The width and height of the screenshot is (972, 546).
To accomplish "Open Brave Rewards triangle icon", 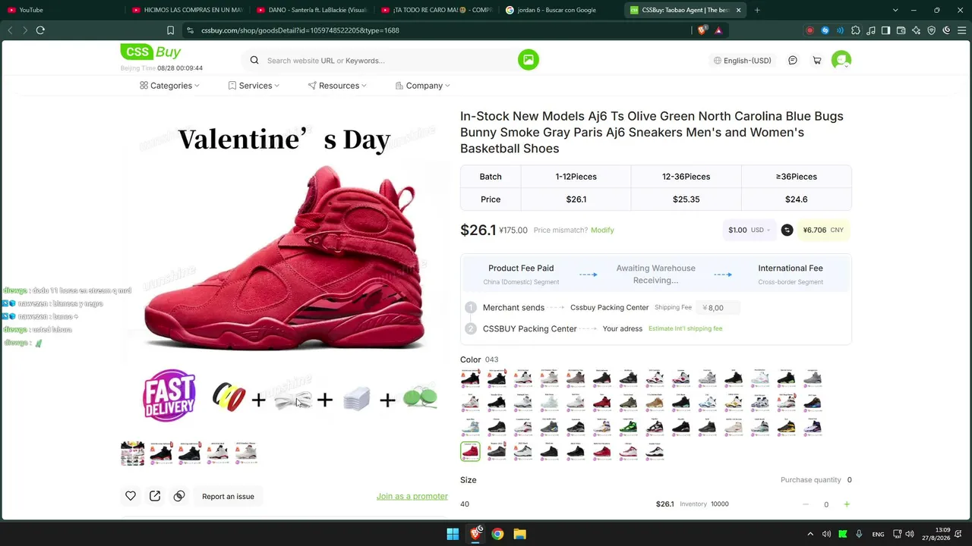I will coord(718,30).
